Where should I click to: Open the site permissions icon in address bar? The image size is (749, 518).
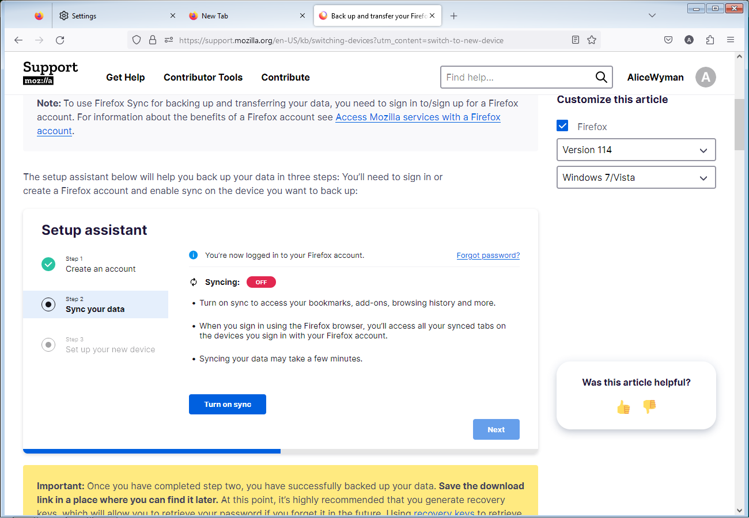click(x=169, y=40)
